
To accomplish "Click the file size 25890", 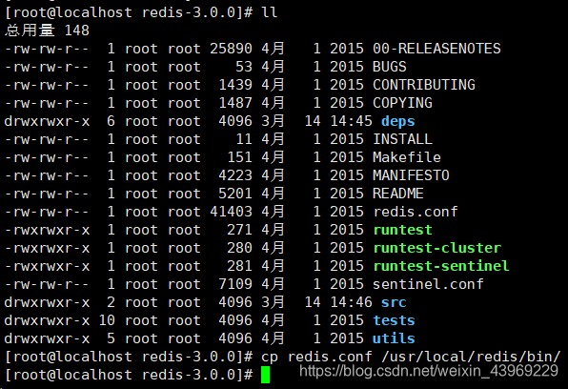I will [231, 49].
